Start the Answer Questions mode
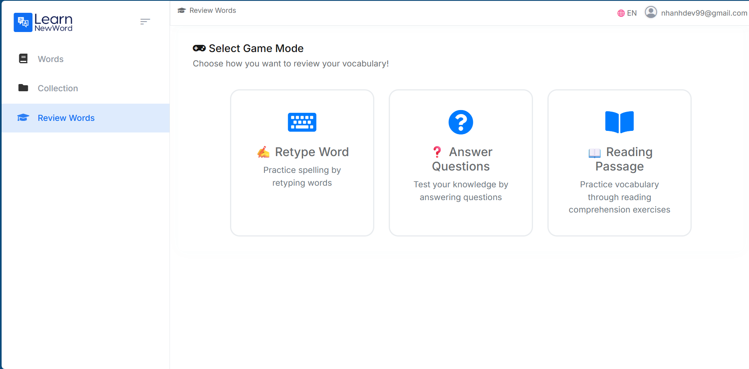Screen dimensions: 749x369 (x=461, y=159)
